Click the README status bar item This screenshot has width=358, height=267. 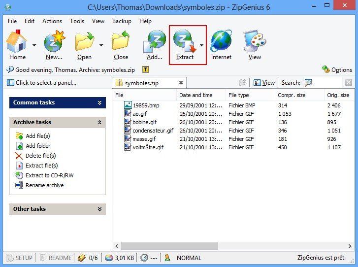pos(56,258)
